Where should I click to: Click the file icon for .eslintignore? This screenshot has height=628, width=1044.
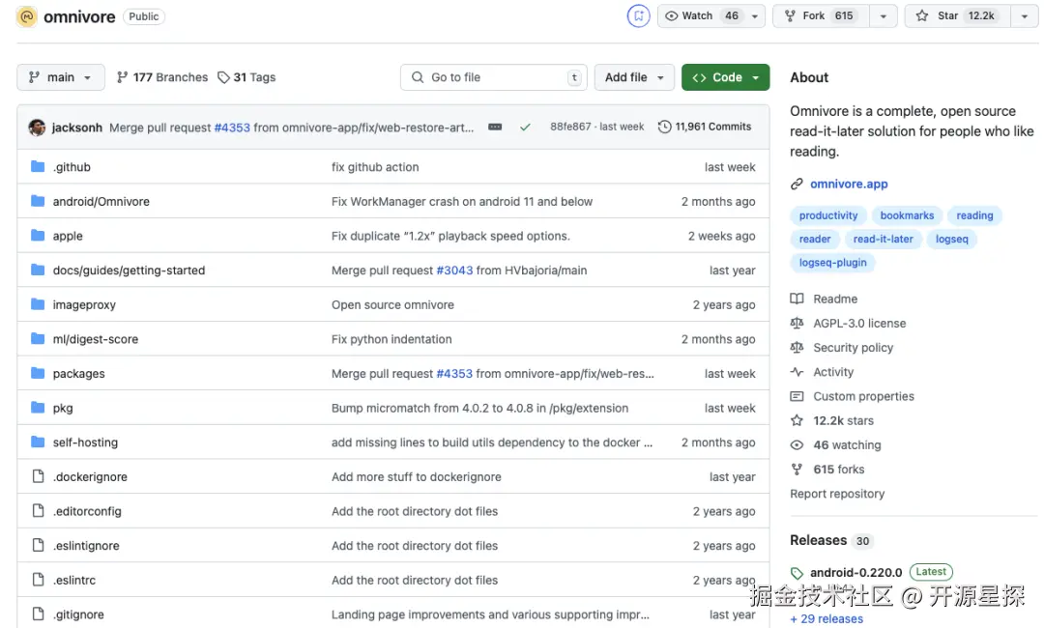[x=38, y=545]
